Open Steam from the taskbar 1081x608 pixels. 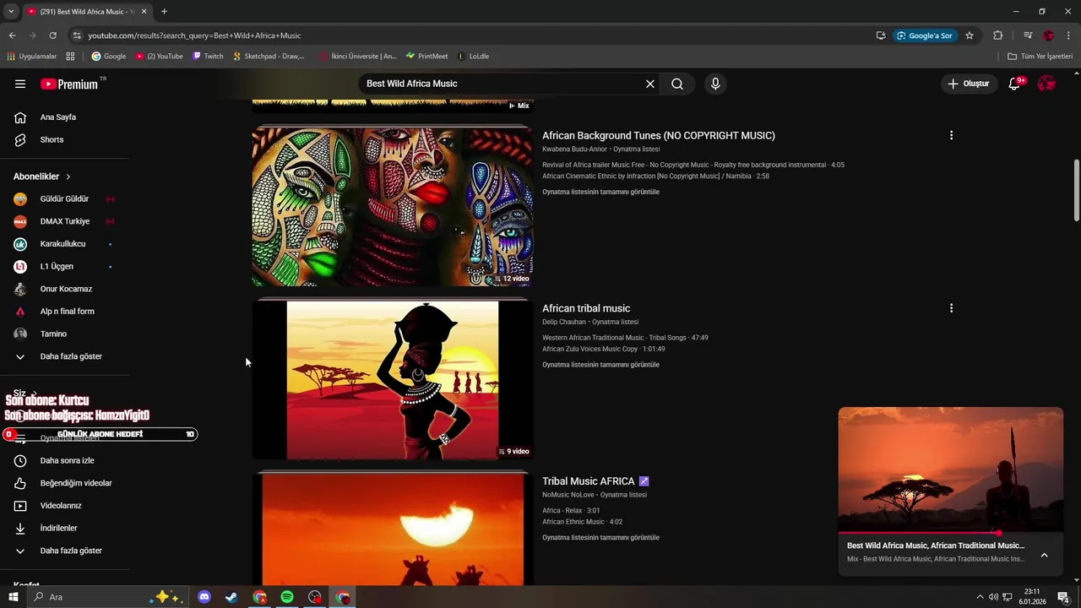231,597
